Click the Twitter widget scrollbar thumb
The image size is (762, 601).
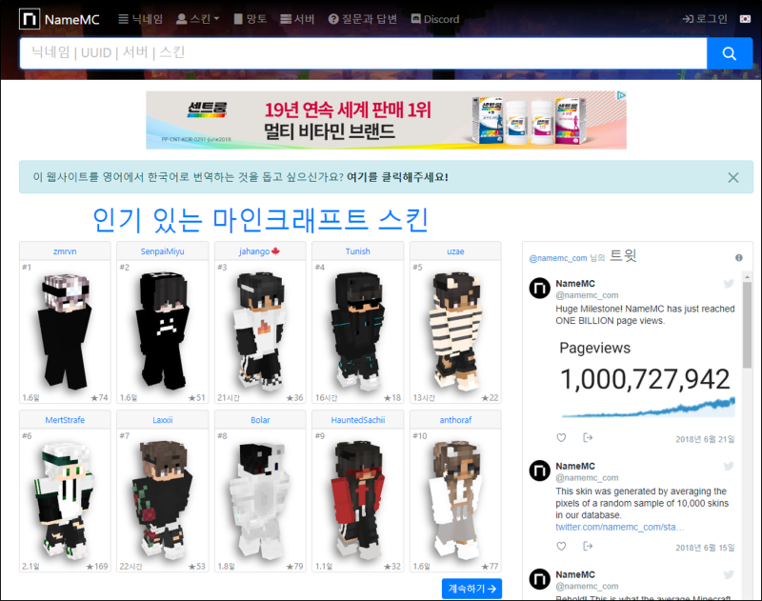pyautogui.click(x=747, y=325)
